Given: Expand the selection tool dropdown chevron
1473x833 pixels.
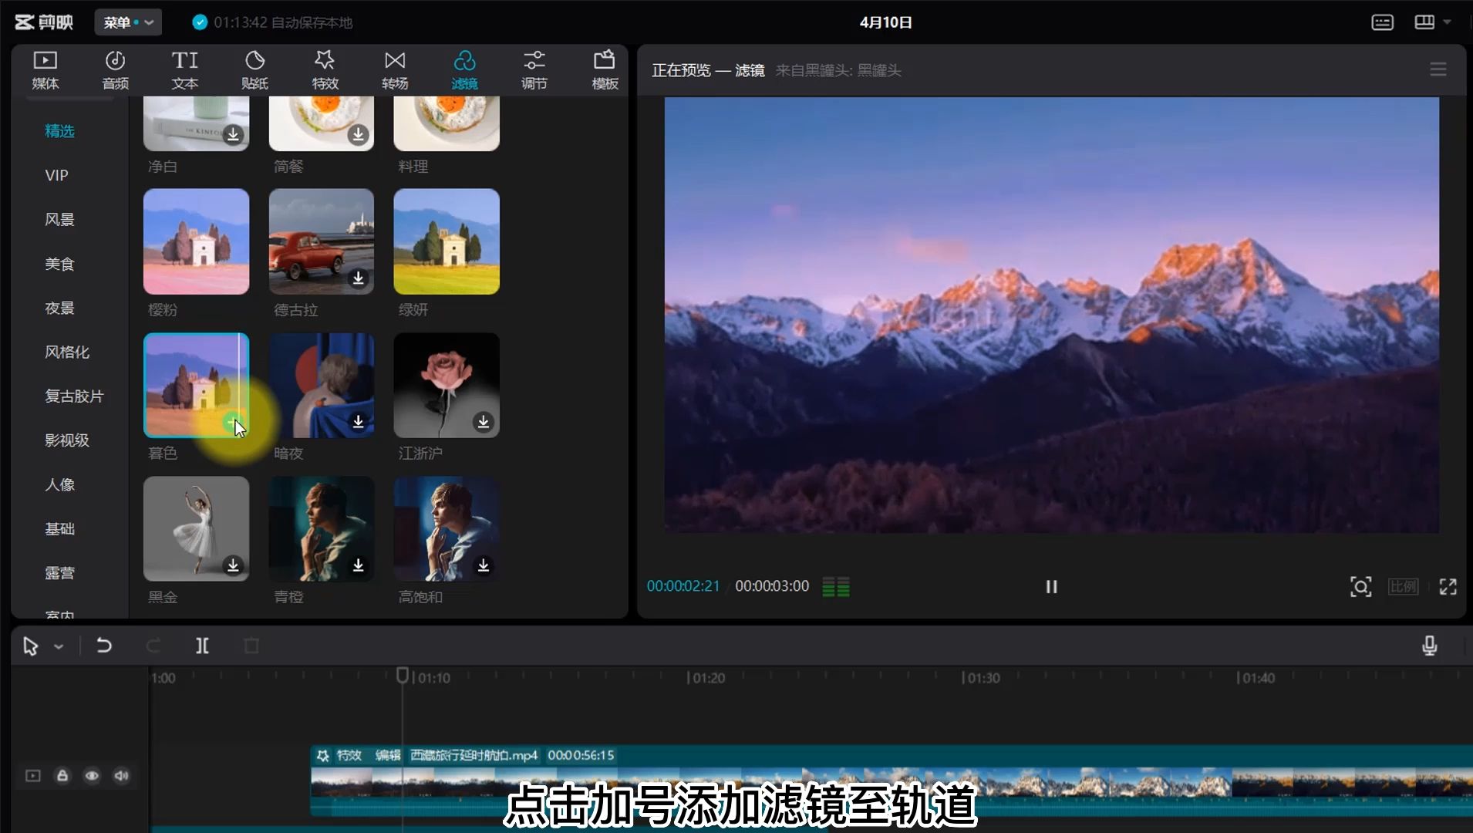Looking at the screenshot, I should point(59,646).
